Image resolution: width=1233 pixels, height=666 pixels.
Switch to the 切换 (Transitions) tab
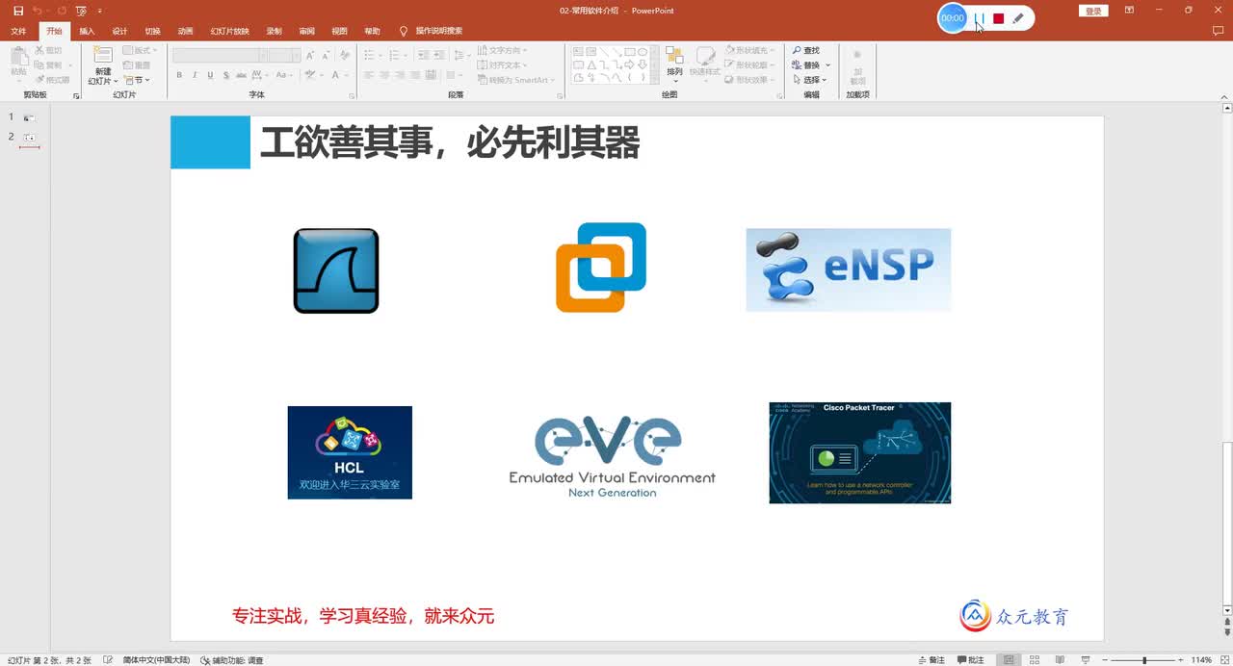[x=152, y=31]
